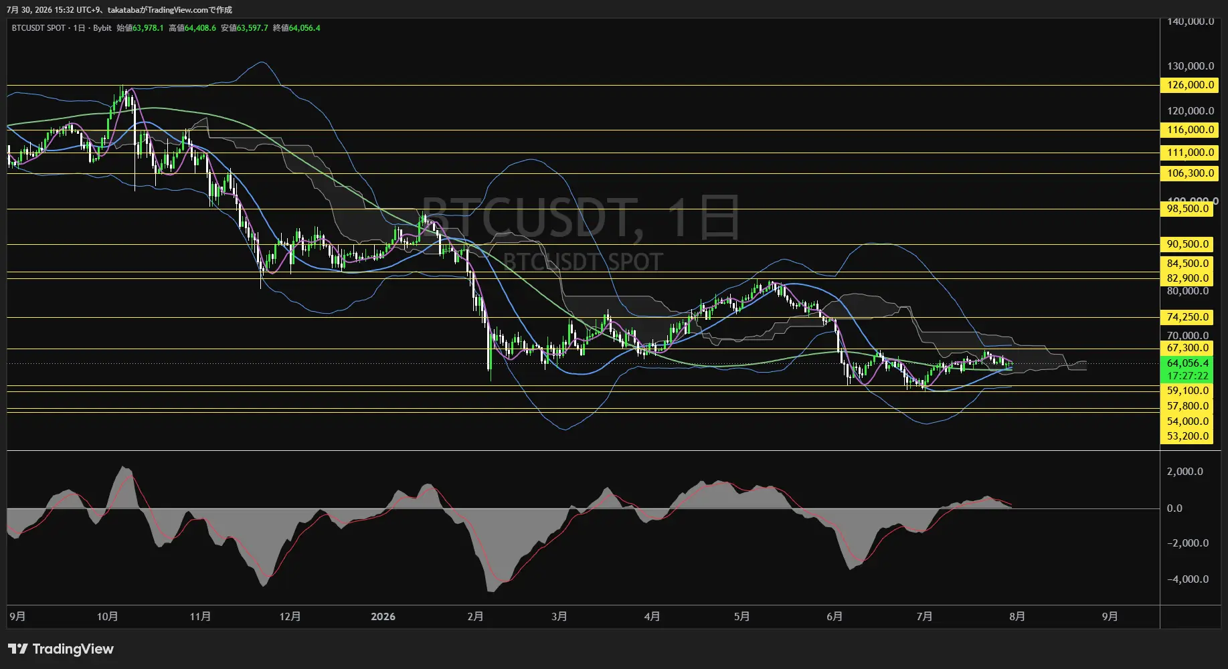
Task: Click the 126,000.0 yellow price label
Action: click(1190, 85)
